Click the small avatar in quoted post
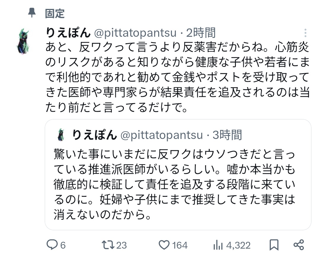The width and height of the screenshot is (320, 256). 61,135
